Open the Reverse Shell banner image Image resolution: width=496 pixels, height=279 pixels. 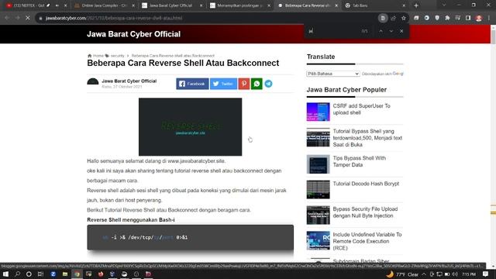(x=190, y=127)
